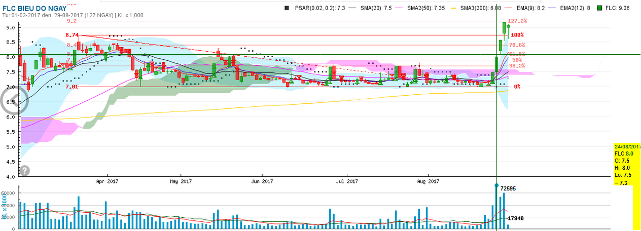This screenshot has height=231, width=641.
Task: Click the 8.74 Fibonacci price label
Action: click(72, 35)
